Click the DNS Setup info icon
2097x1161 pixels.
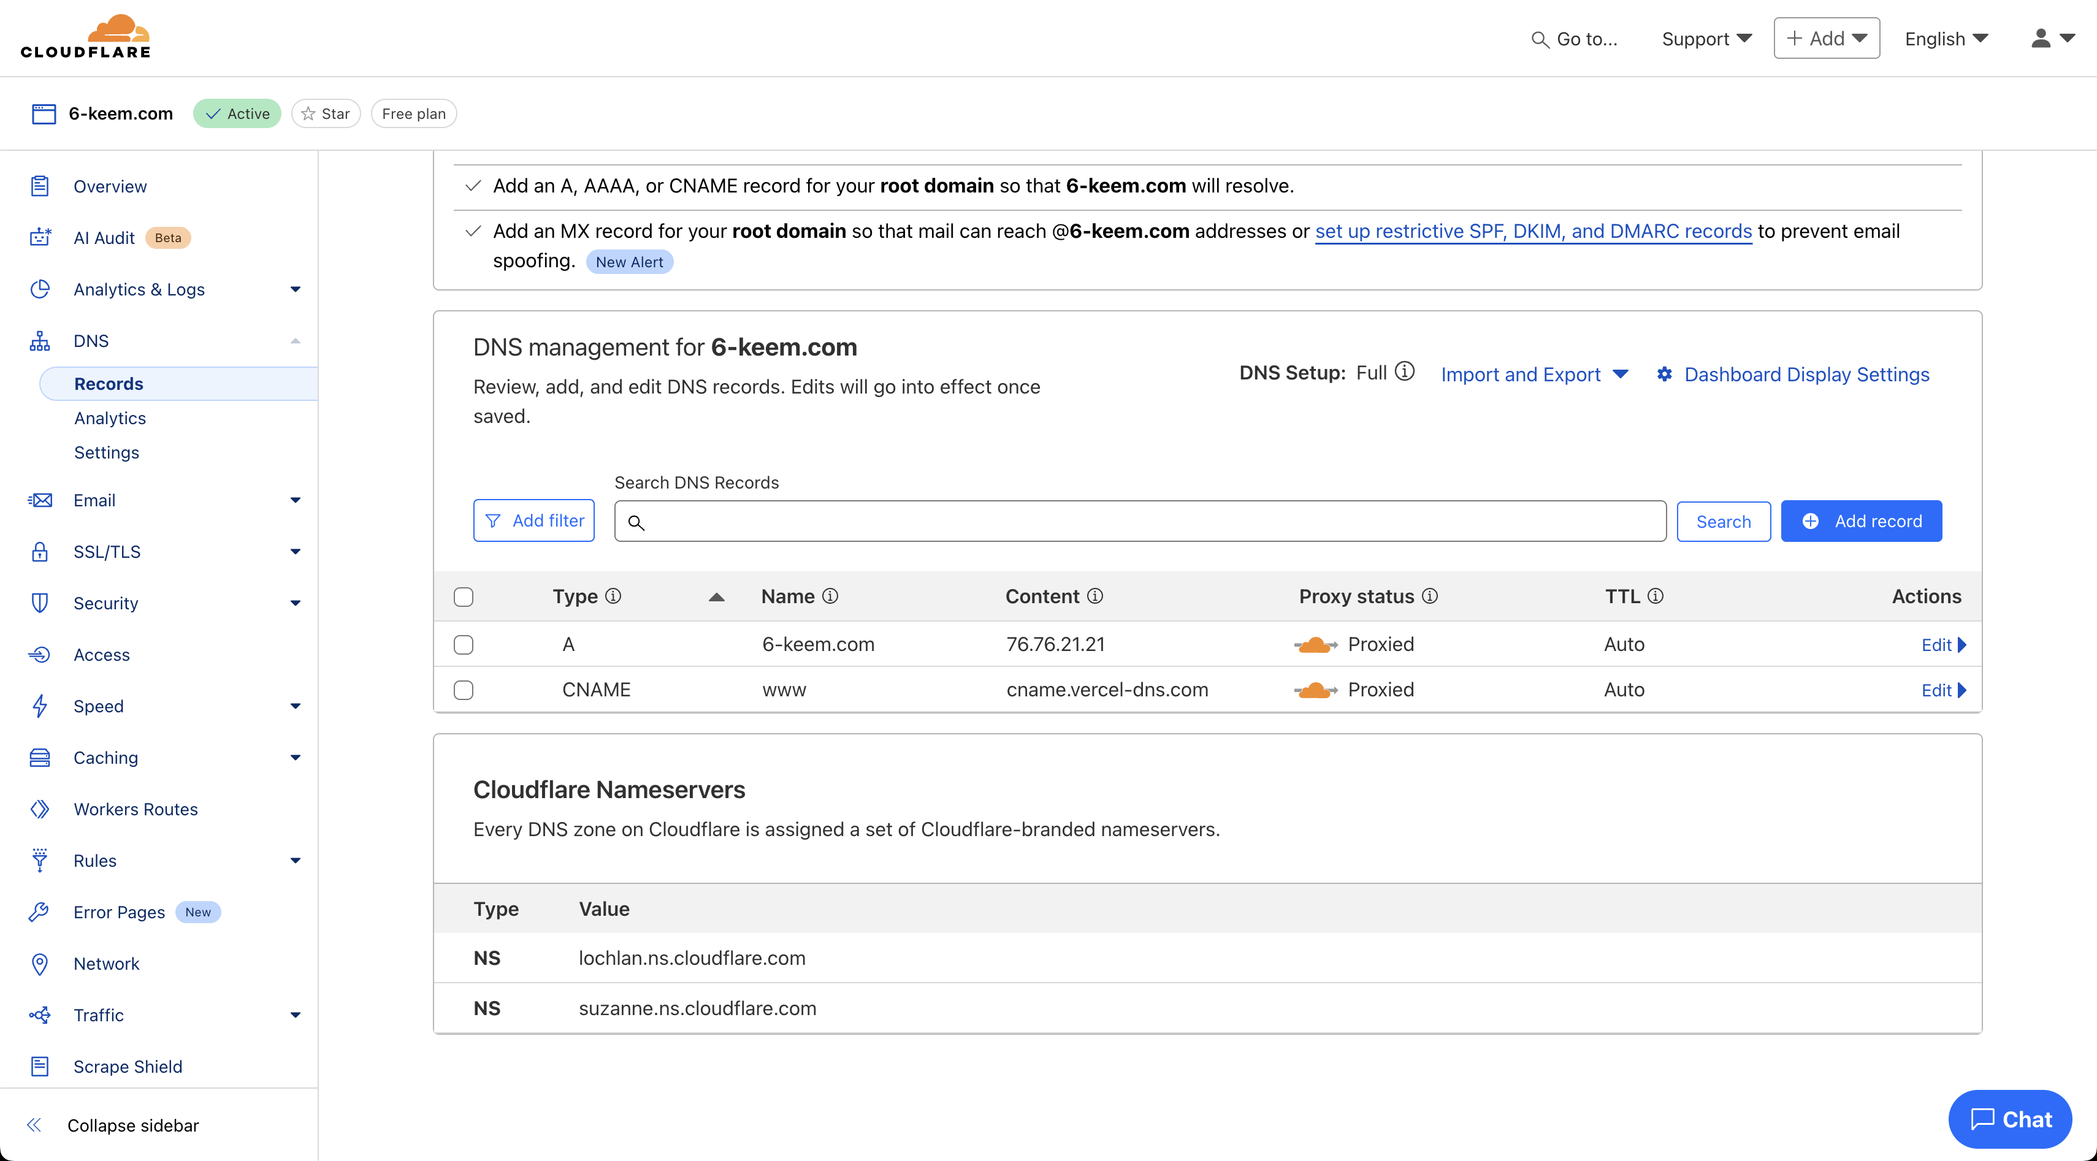(x=1404, y=372)
